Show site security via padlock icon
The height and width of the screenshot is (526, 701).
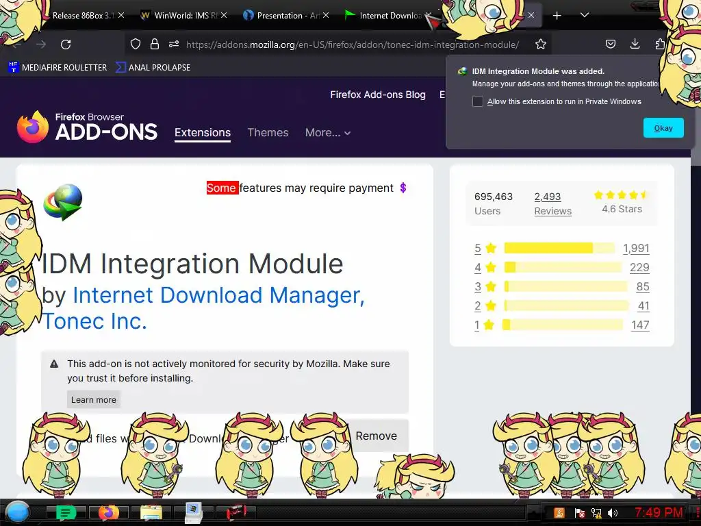click(x=155, y=44)
